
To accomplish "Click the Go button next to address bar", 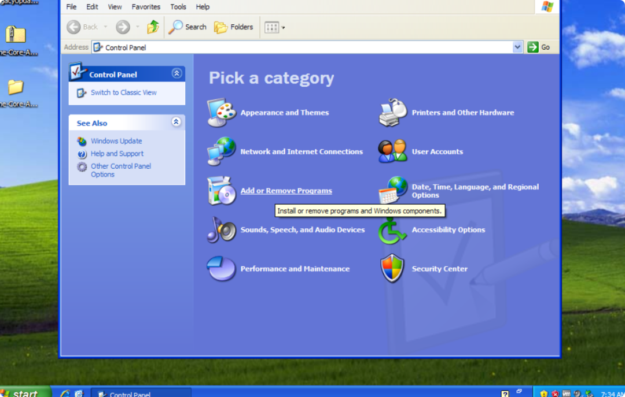I will 539,47.
